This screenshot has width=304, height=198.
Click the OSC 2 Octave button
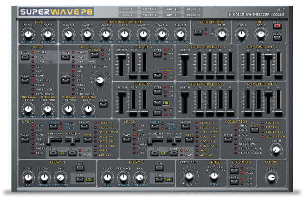[95, 55]
